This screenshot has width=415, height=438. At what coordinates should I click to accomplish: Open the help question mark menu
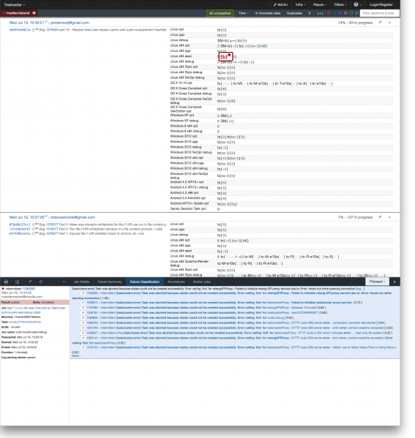tap(357, 4)
